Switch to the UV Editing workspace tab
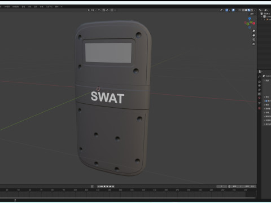Screen dimensions: 271x203 [x=7, y=7]
